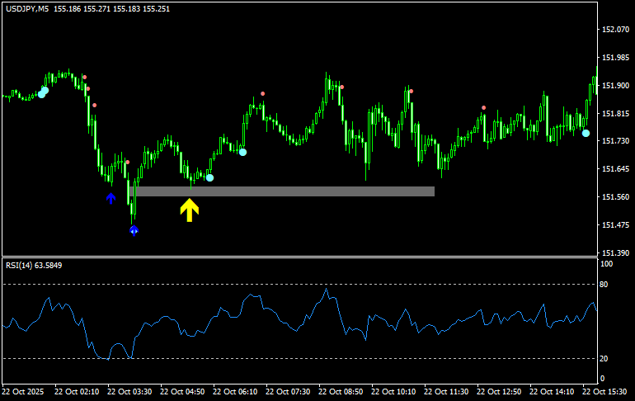The height and width of the screenshot is (401, 635).
Task: Select the rightmost small red dot signal
Action: pos(484,107)
